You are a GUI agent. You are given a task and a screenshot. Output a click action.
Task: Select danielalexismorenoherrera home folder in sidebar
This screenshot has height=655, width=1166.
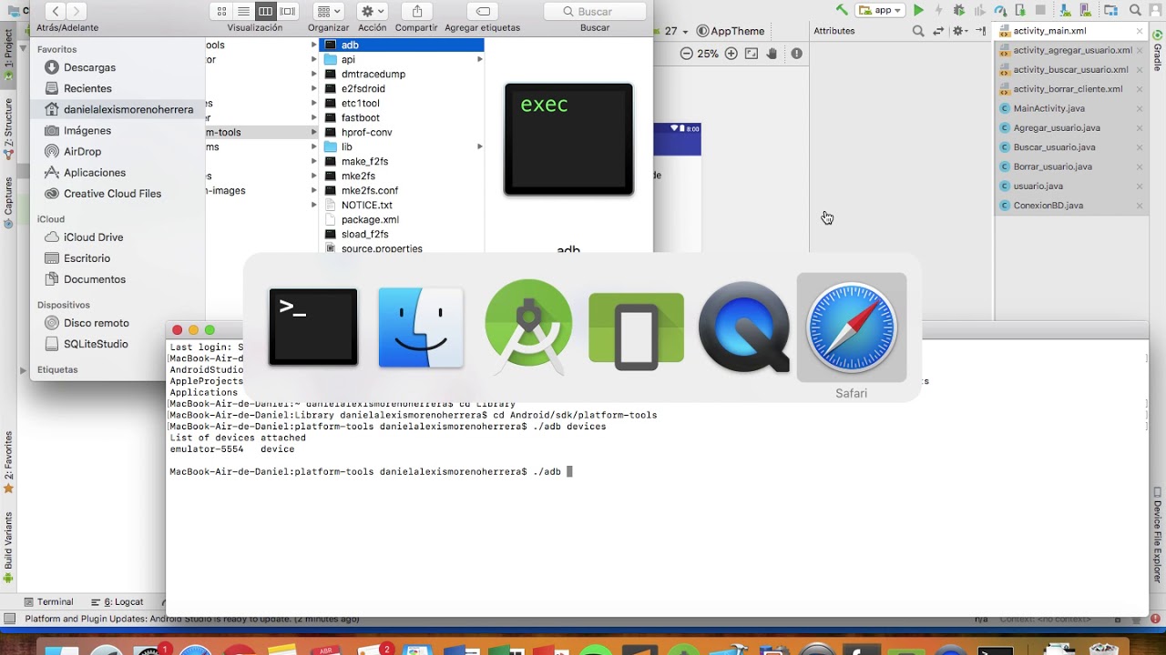pos(128,109)
